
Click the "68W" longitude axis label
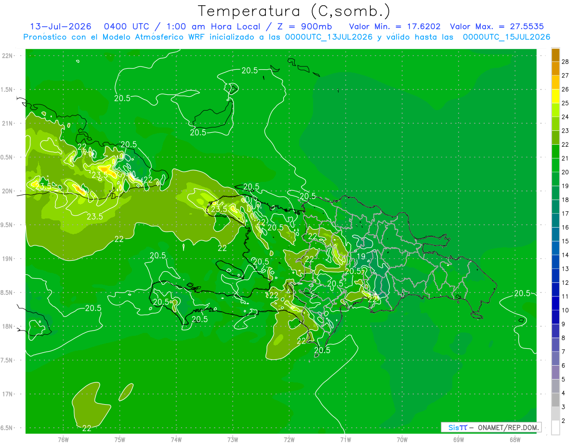514,439
